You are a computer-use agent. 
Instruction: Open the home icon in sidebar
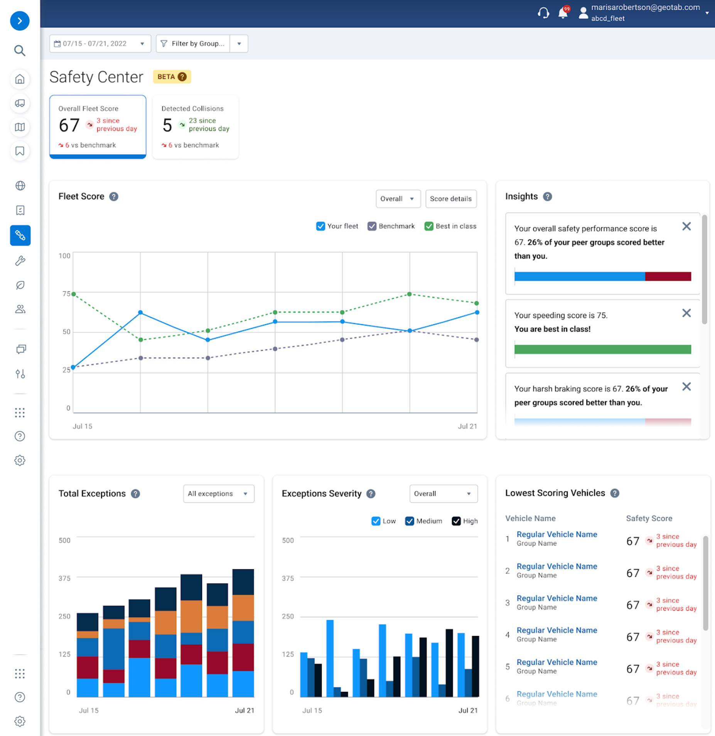(20, 79)
